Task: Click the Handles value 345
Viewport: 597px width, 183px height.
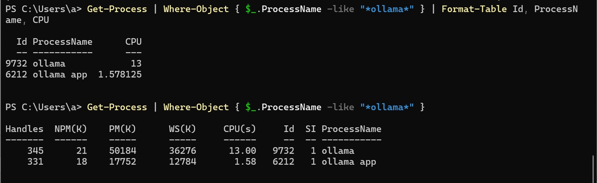Action: [x=35, y=151]
